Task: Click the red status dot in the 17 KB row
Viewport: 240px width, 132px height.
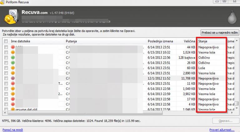Action: click(x=13, y=99)
